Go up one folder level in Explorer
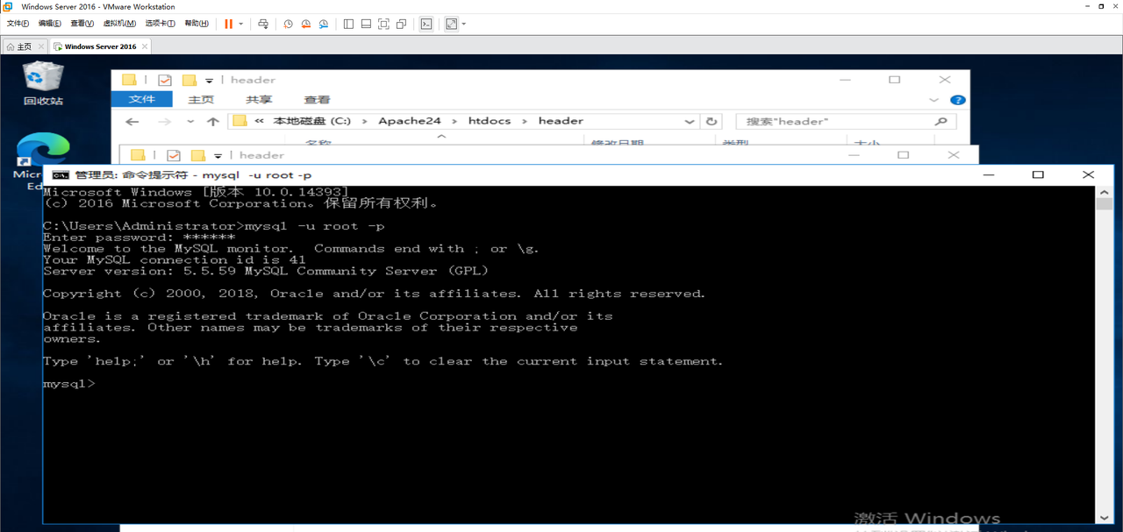Image resolution: width=1123 pixels, height=532 pixels. 212,122
